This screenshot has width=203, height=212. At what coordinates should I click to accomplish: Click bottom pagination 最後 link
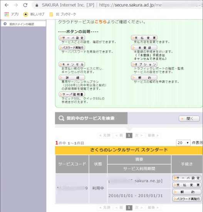[x=153, y=207]
